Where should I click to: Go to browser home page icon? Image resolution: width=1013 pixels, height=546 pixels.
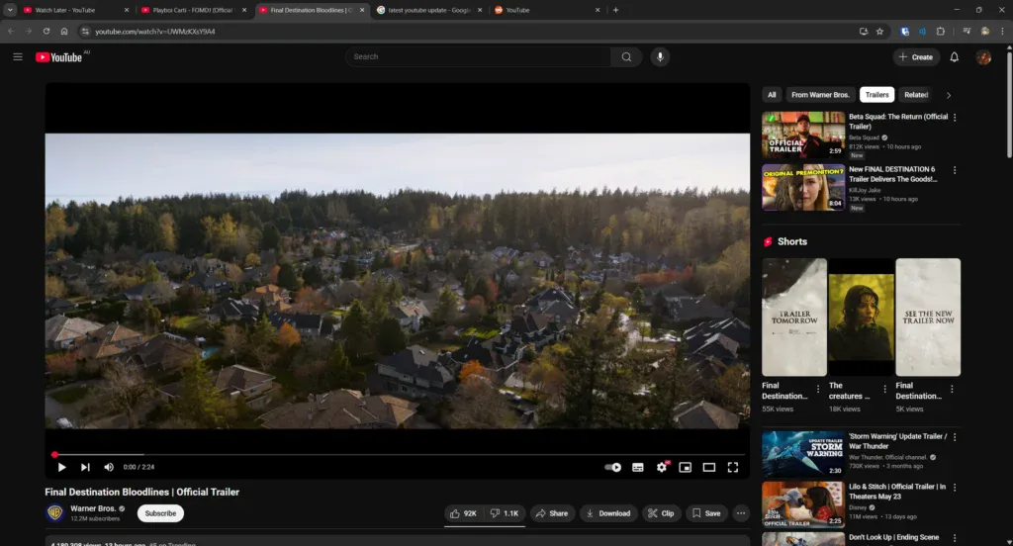coord(64,31)
